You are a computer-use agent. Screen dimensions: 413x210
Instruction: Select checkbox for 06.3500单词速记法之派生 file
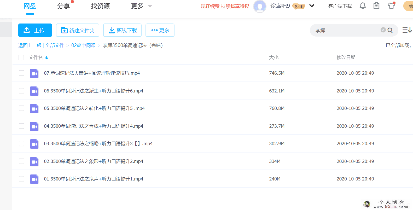point(21,91)
